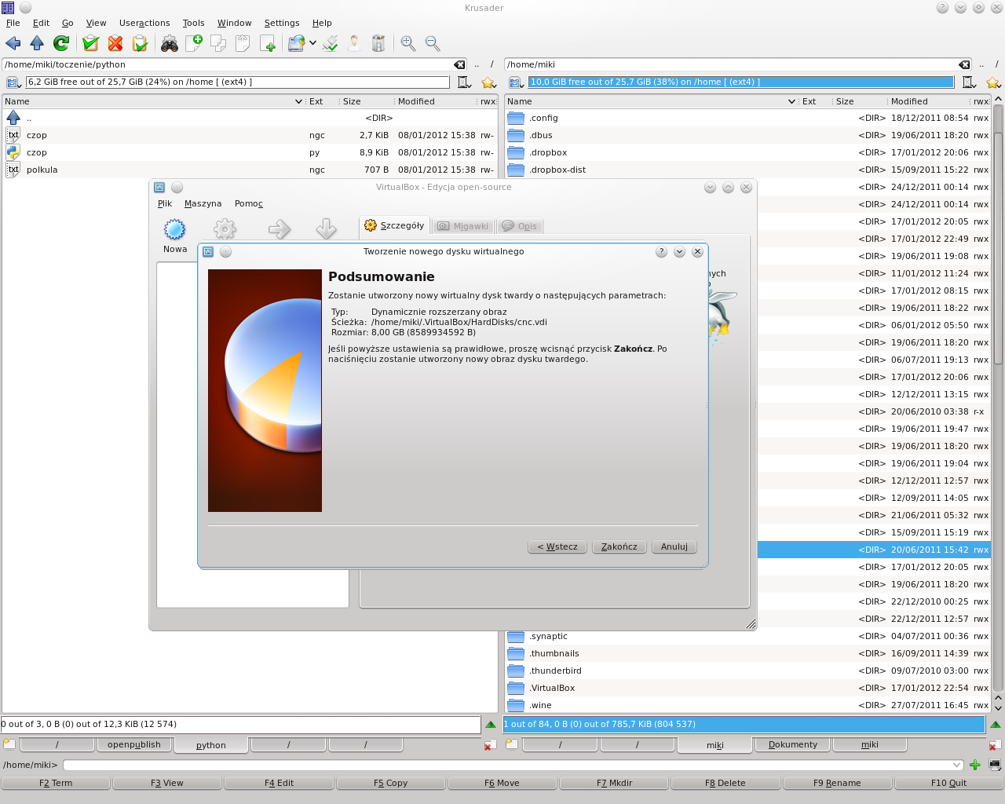Switch to Migawki tab in VirtualBox
The width and height of the screenshot is (1005, 804).
[463, 226]
